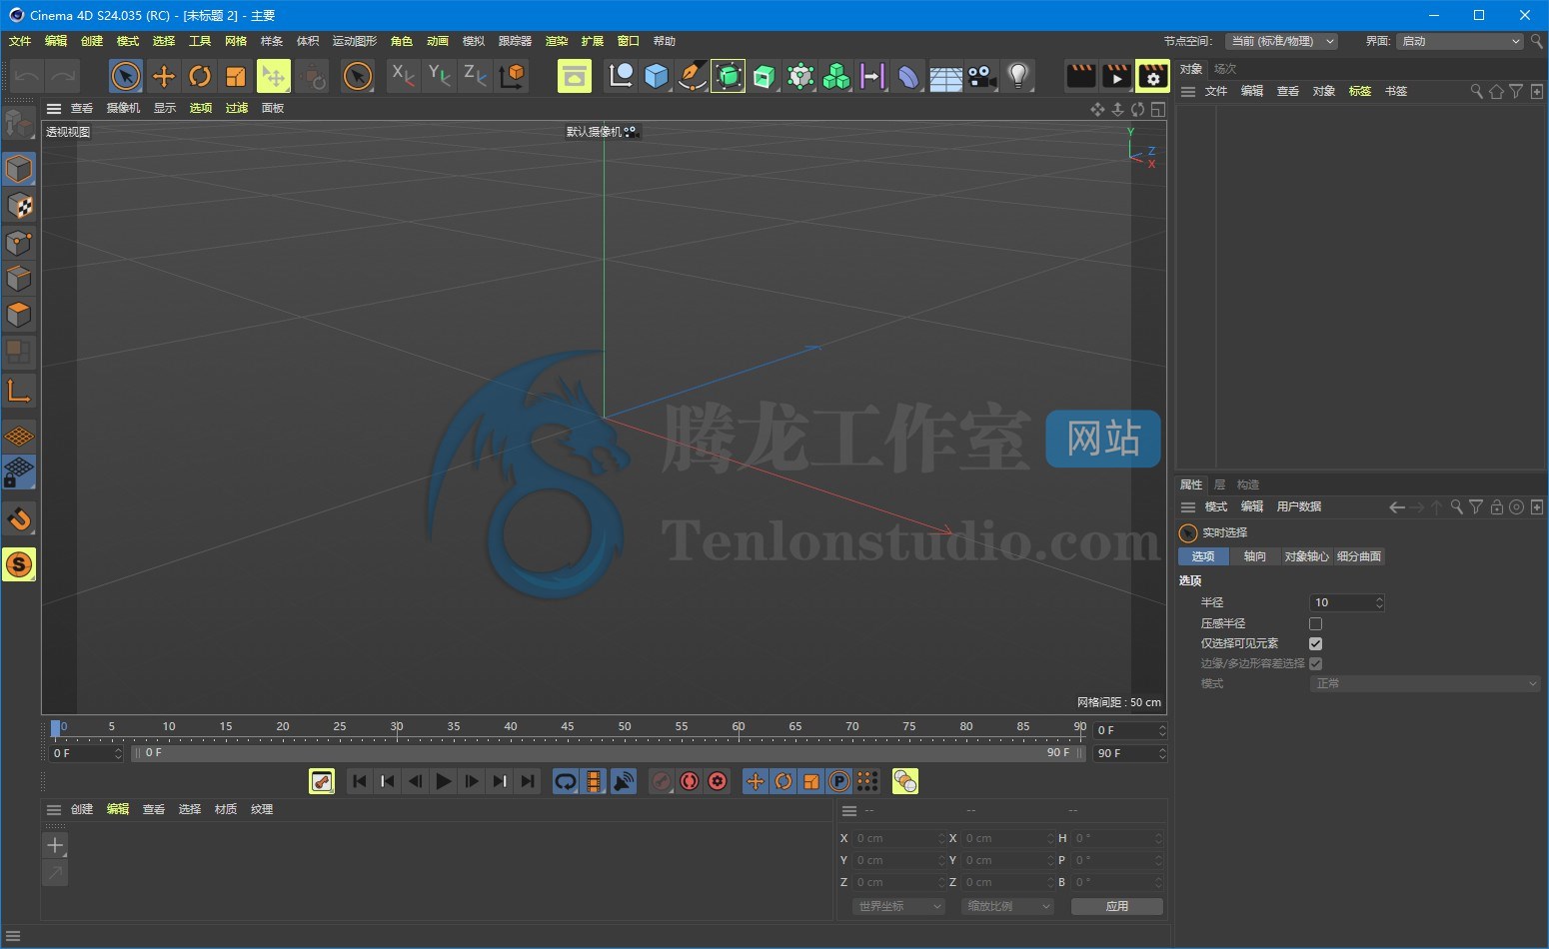1549x949 pixels.
Task: Switch to the 层 tab in attributes
Action: [x=1219, y=484]
